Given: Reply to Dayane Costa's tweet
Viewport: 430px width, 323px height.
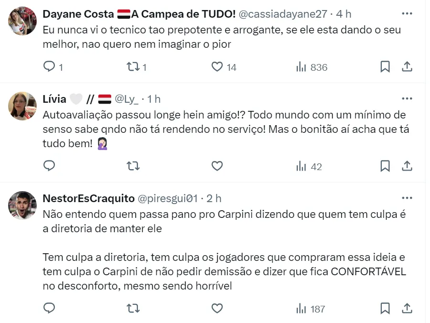Looking at the screenshot, I should click(50, 67).
